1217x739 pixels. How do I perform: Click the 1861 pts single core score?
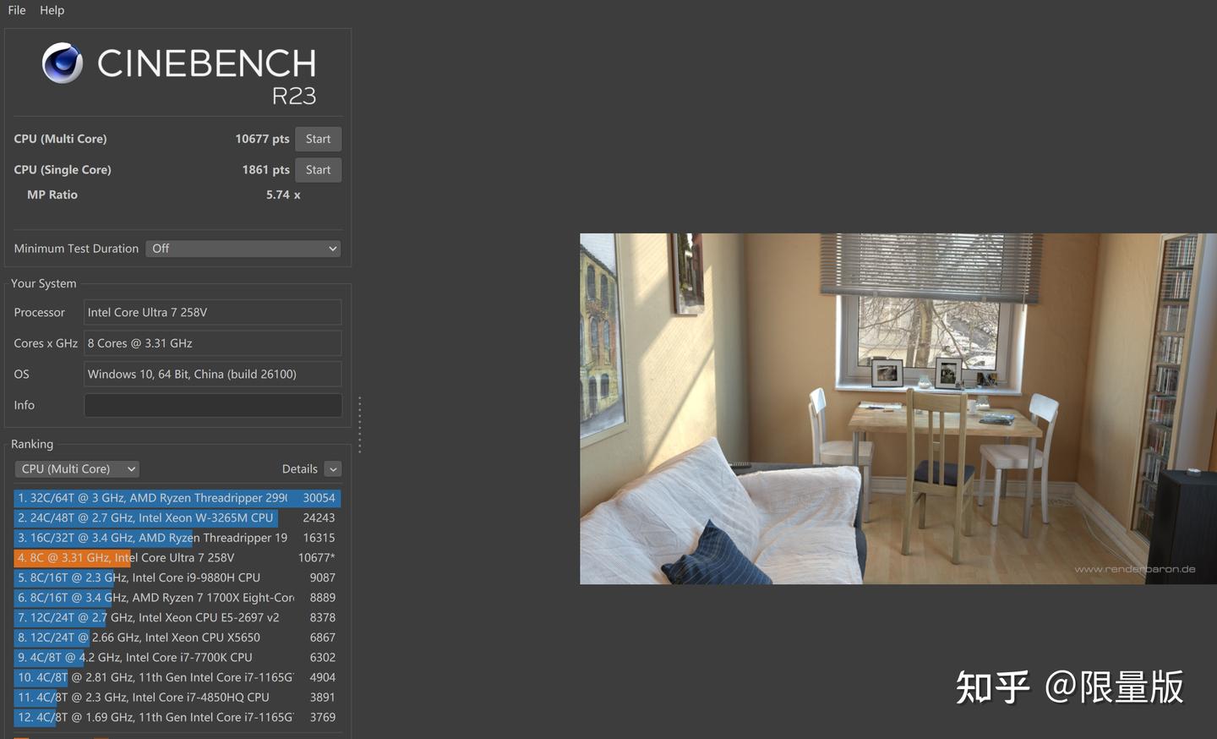pyautogui.click(x=265, y=170)
